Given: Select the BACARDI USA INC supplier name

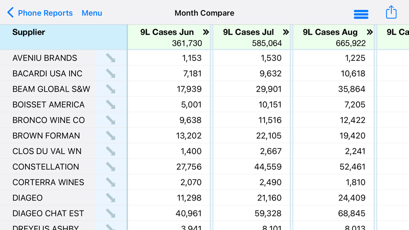Looking at the screenshot, I should pos(47,74).
